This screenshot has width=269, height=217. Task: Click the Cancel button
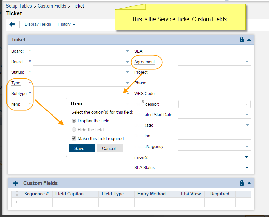click(109, 148)
